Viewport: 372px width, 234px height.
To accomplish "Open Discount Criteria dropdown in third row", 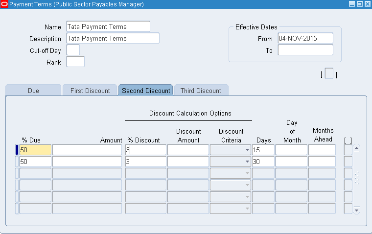I will (247, 173).
